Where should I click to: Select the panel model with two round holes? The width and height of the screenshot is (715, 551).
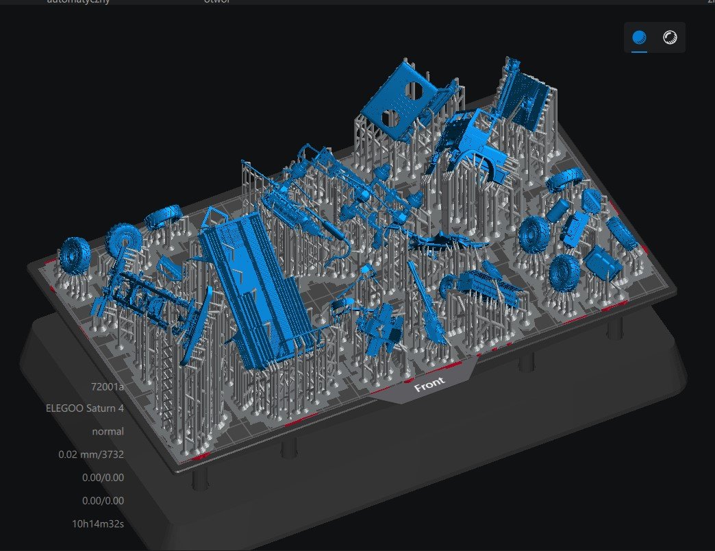pyautogui.click(x=396, y=103)
